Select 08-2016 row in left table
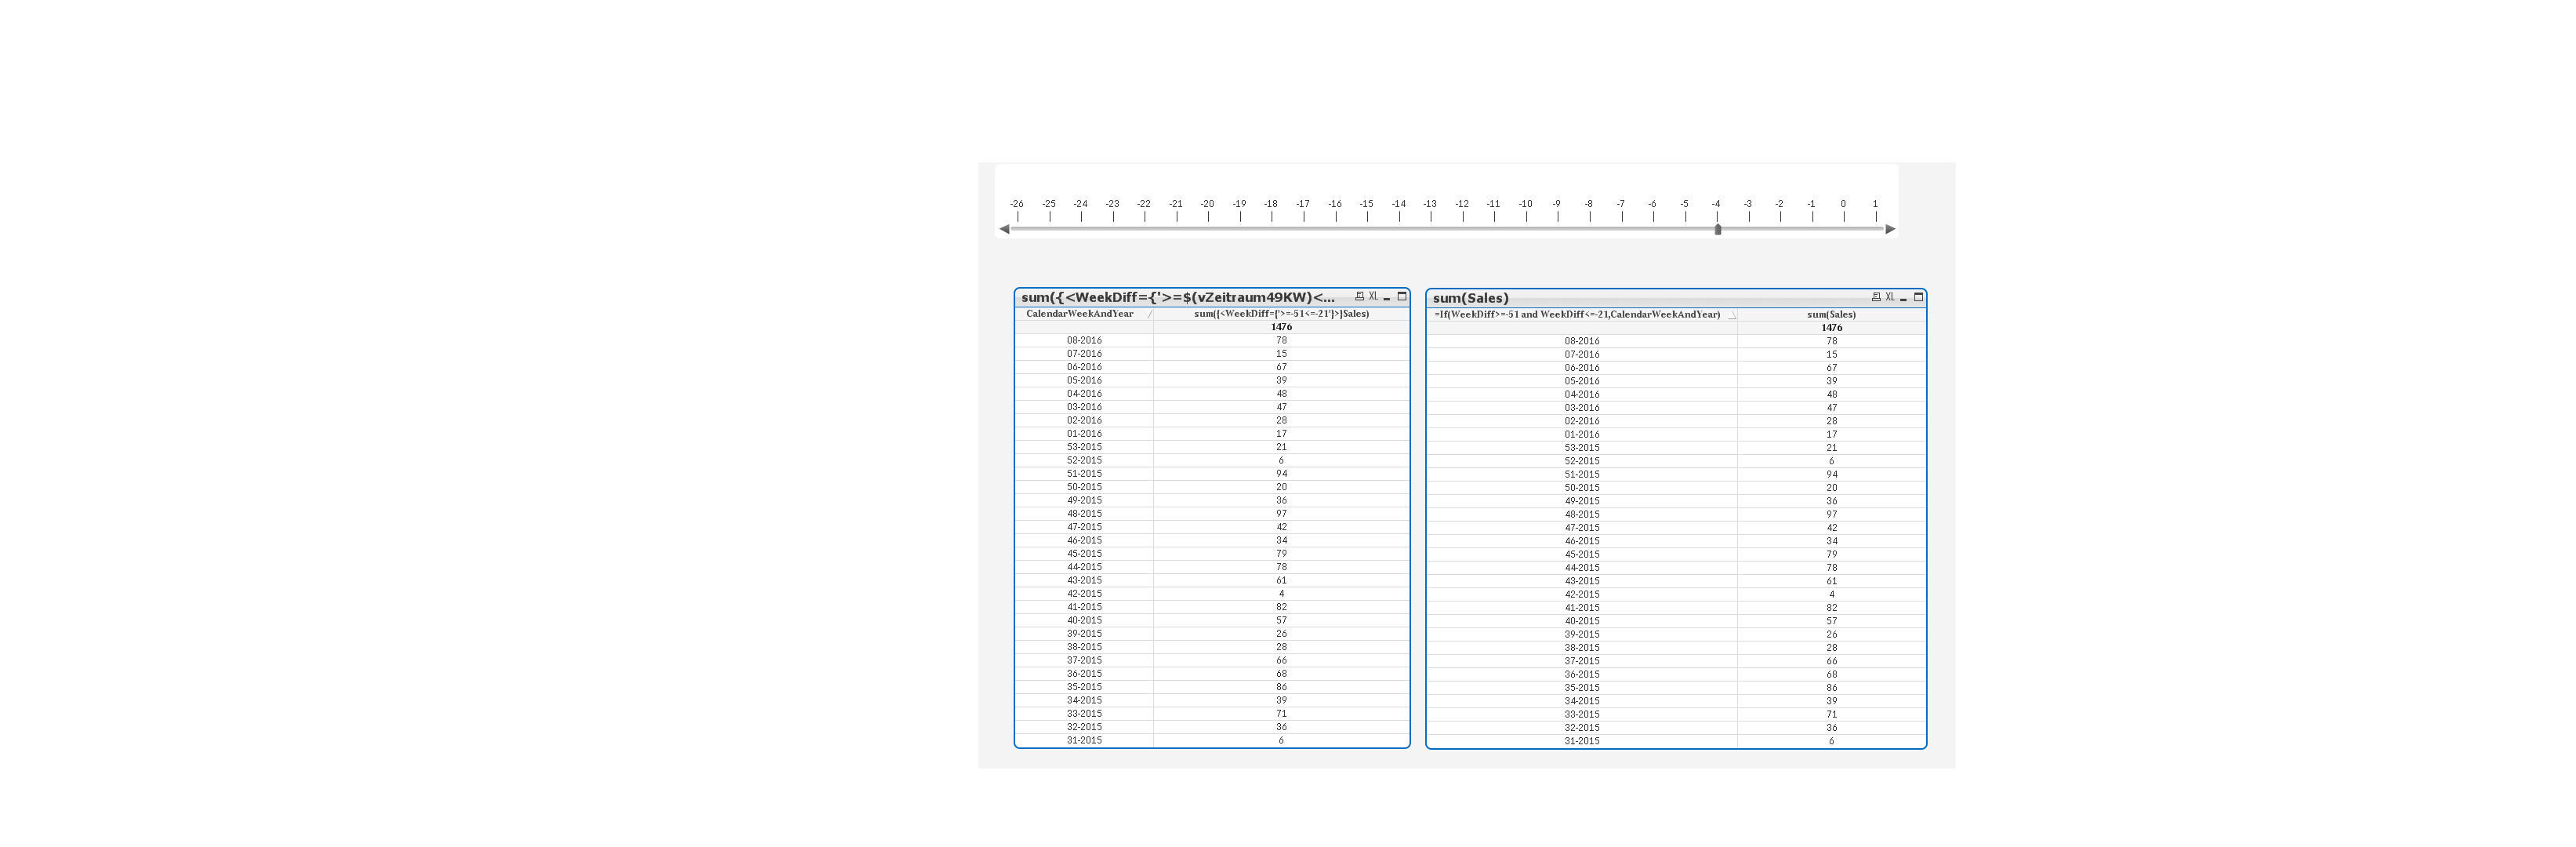Image resolution: width=2576 pixels, height=847 pixels. click(1084, 340)
